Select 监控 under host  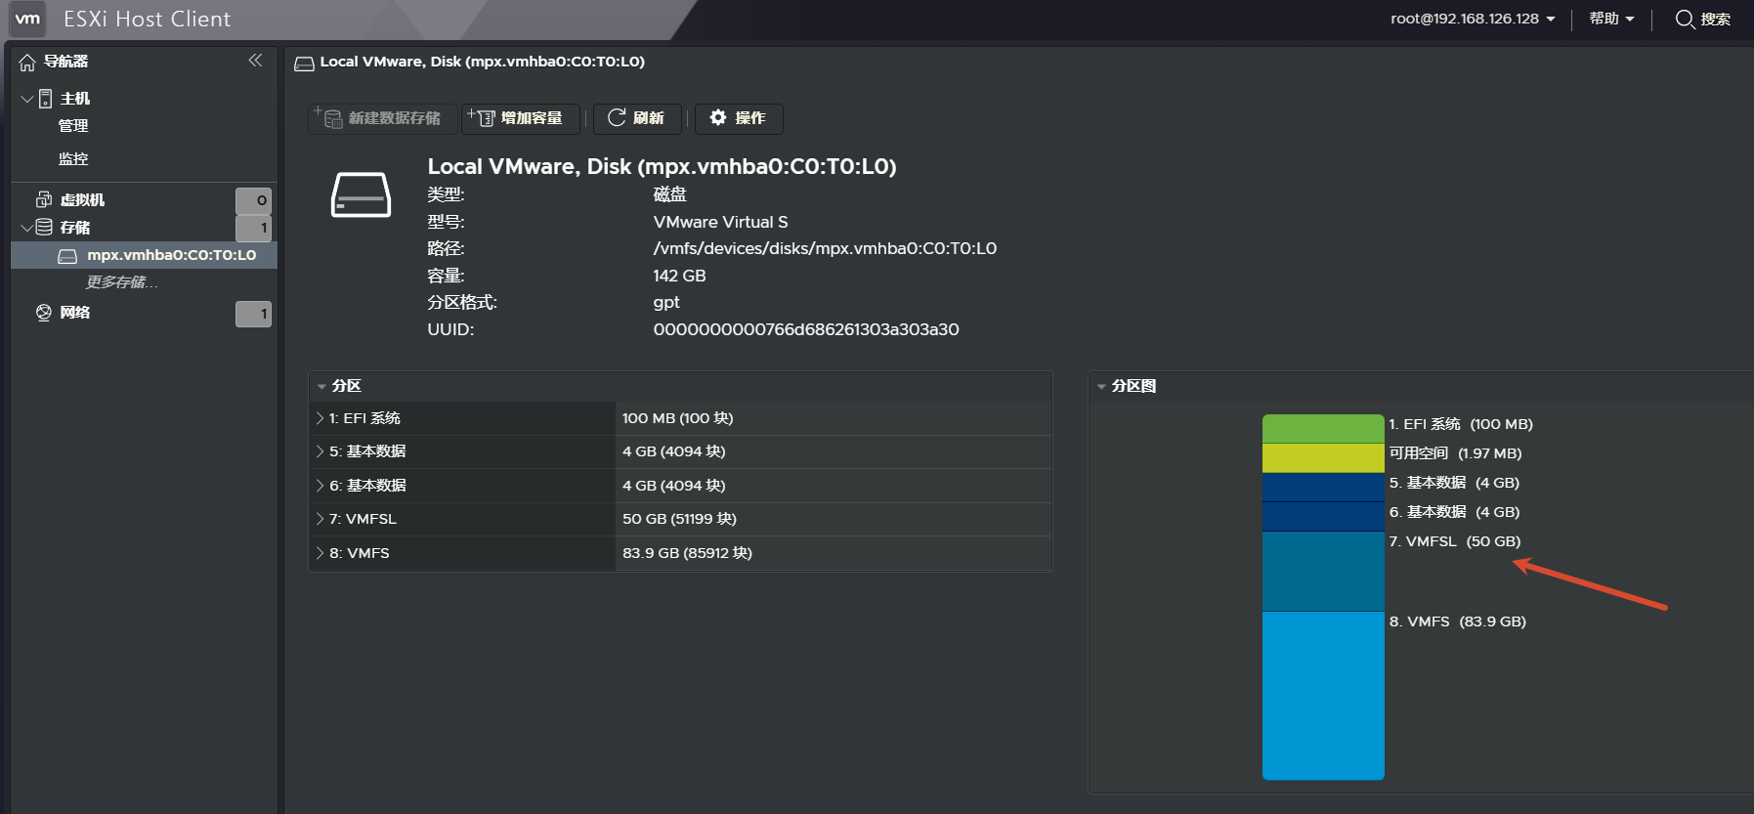coord(73,159)
